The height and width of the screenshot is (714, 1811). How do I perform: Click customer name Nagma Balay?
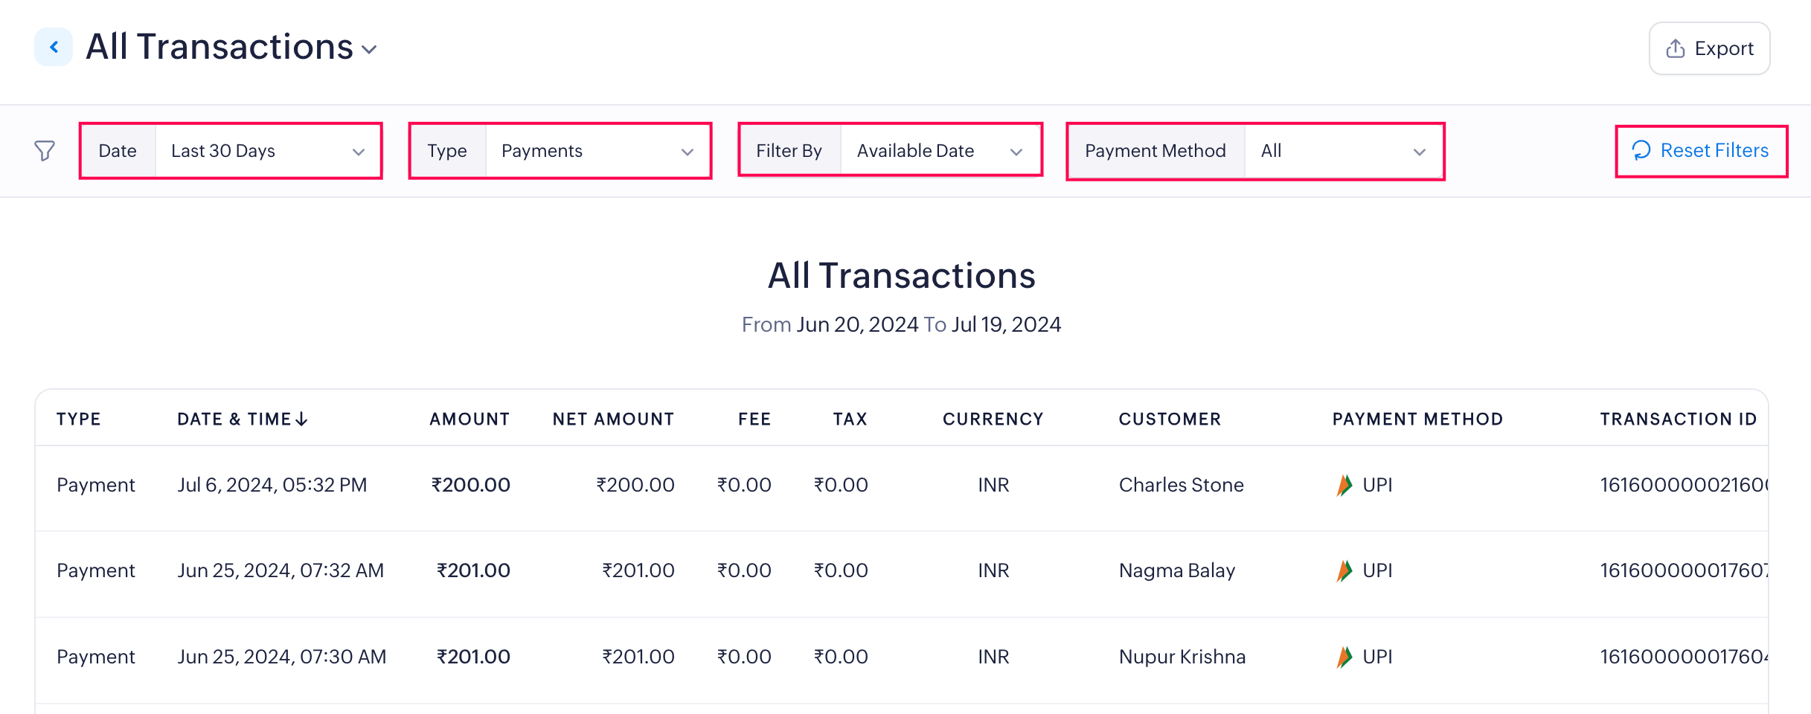click(1176, 570)
